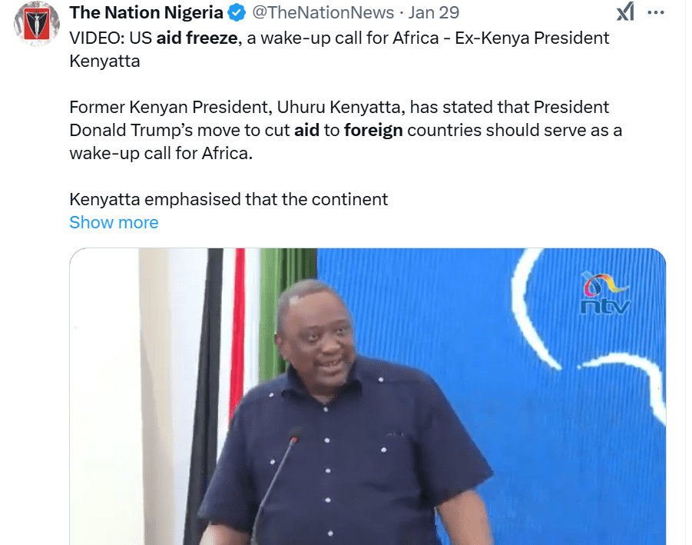The height and width of the screenshot is (545, 692).
Task: Click The Nation Nigeria profile avatar
Action: [33, 23]
